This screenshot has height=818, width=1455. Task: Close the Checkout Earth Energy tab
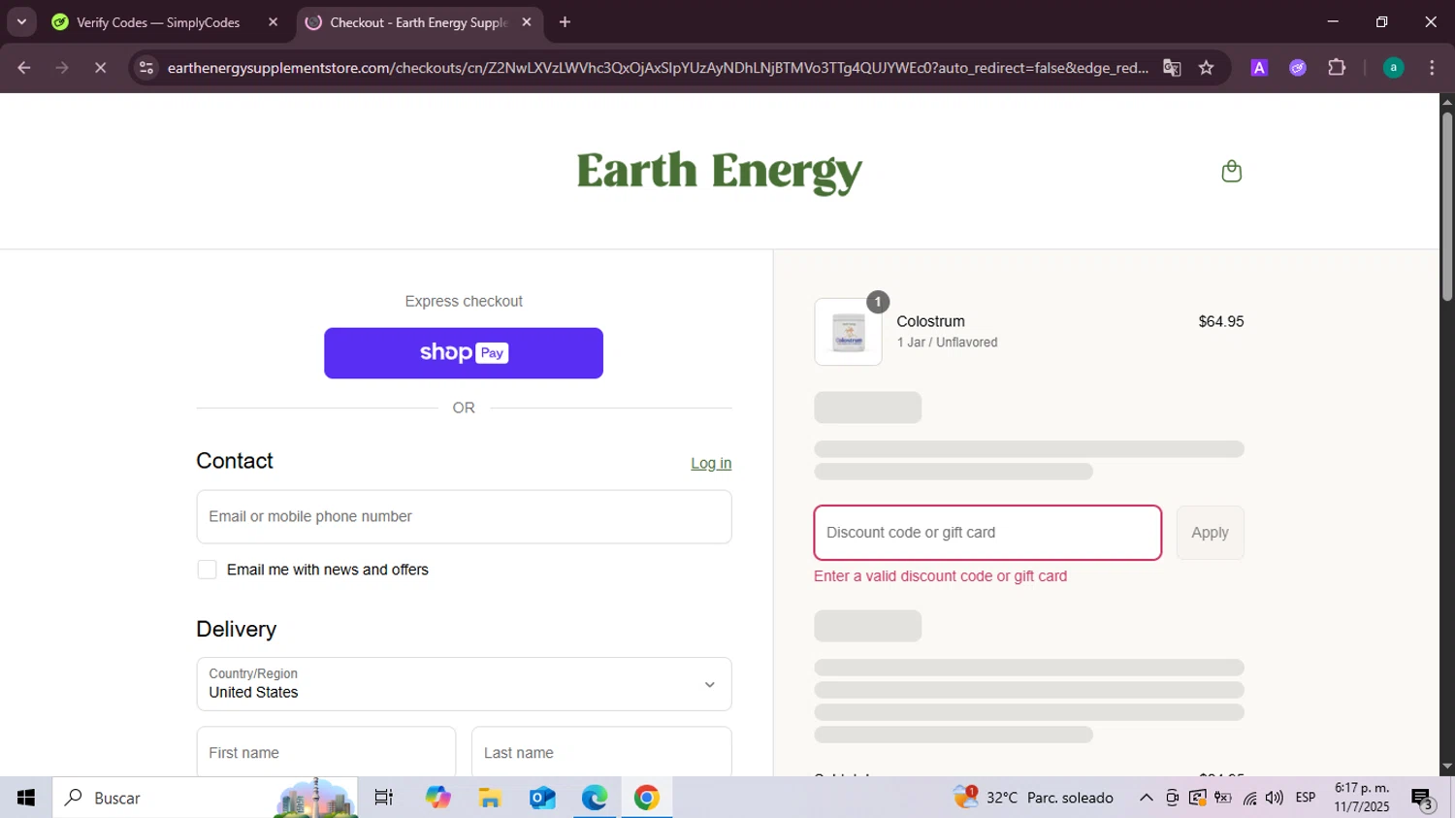[527, 22]
